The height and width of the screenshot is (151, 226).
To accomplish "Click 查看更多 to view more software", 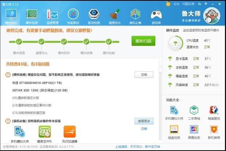I will pyautogui.click(x=144, y=121).
